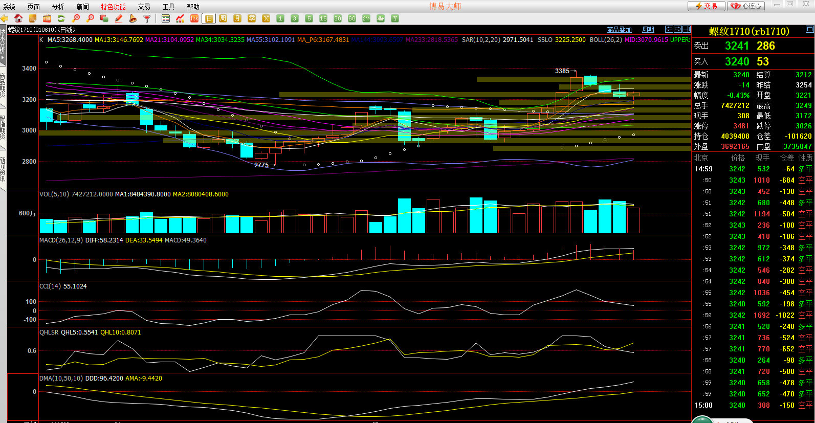Viewport: 815px width, 423px height.
Task: Select the 2hr period icon
Action: click(366, 18)
